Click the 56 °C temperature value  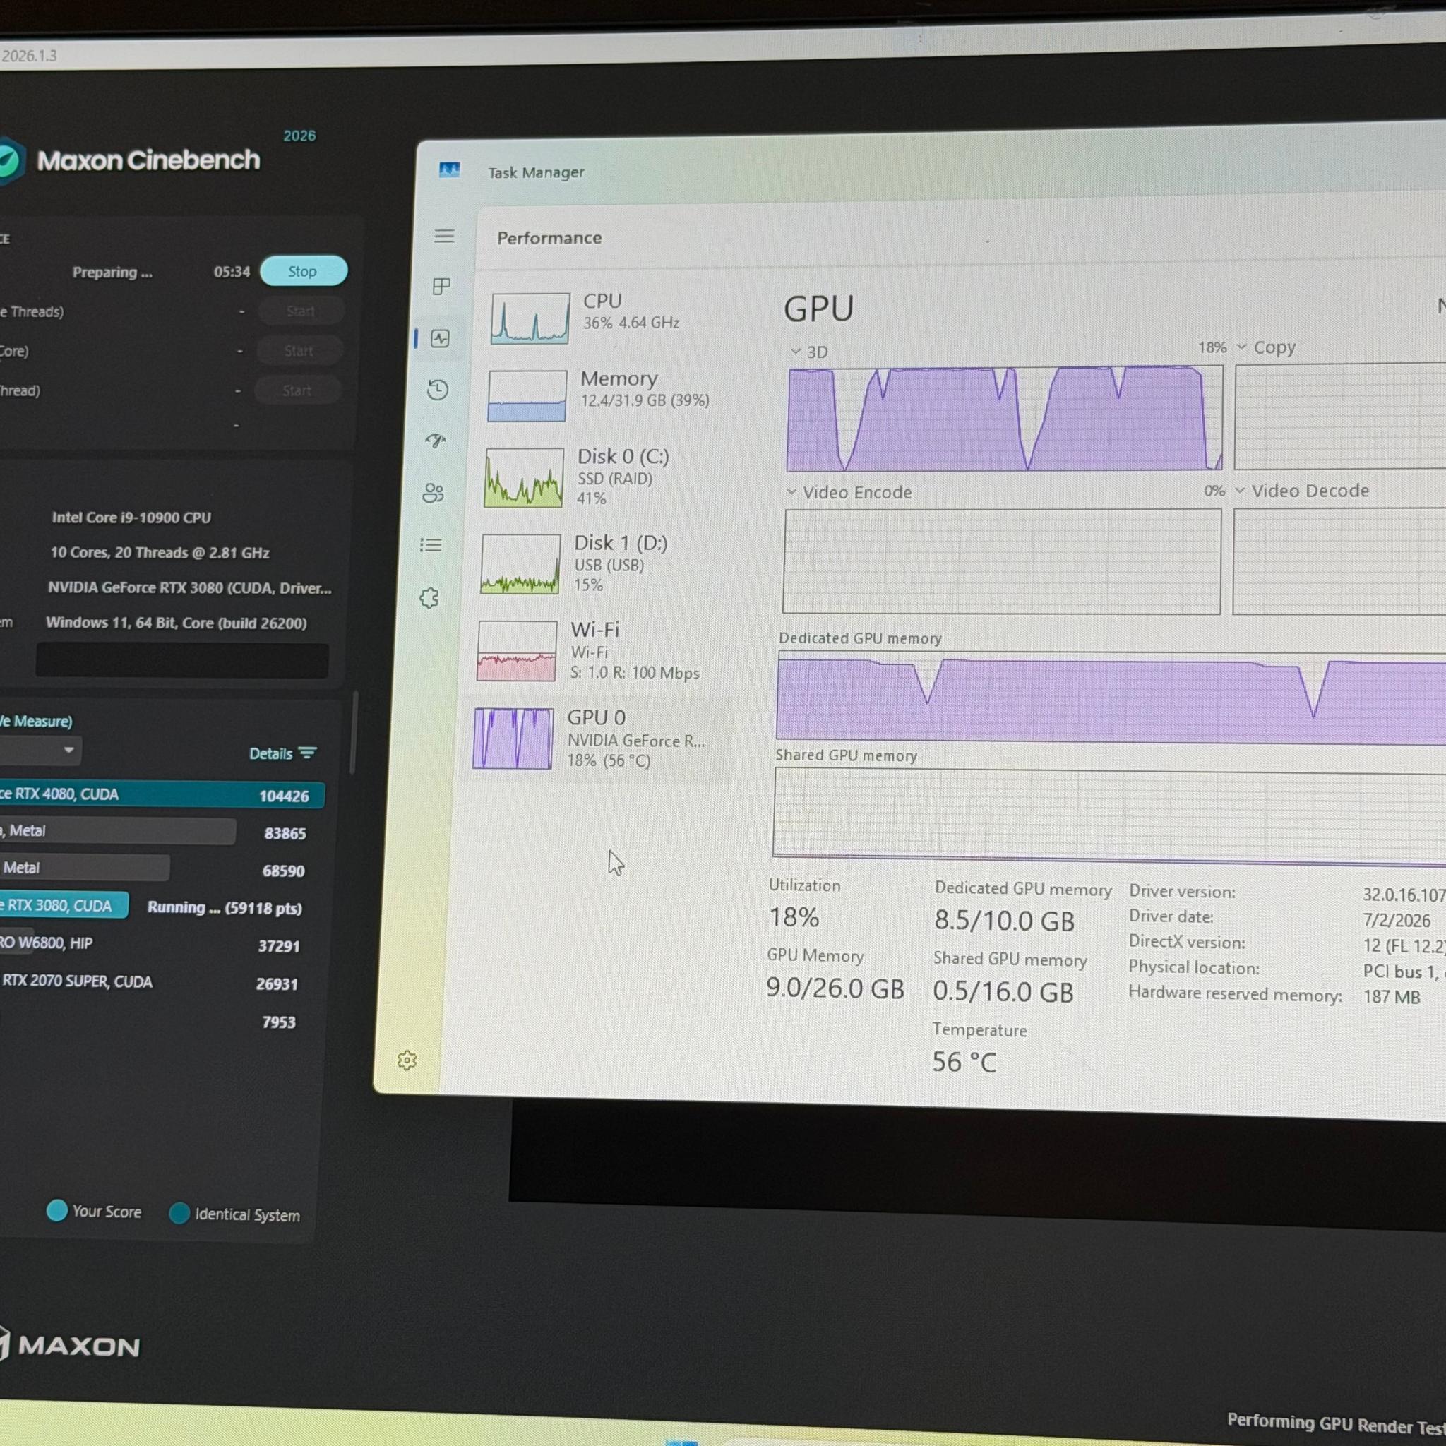pos(964,1061)
